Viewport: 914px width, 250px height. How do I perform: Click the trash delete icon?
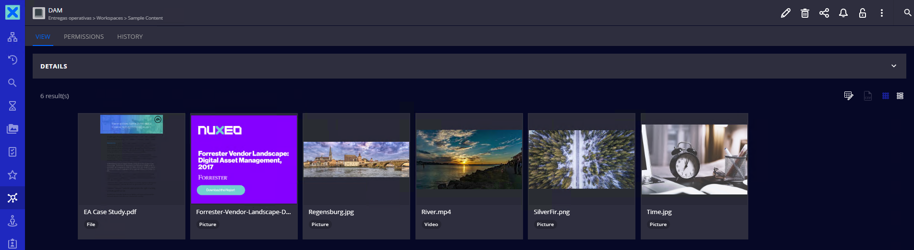pyautogui.click(x=805, y=13)
